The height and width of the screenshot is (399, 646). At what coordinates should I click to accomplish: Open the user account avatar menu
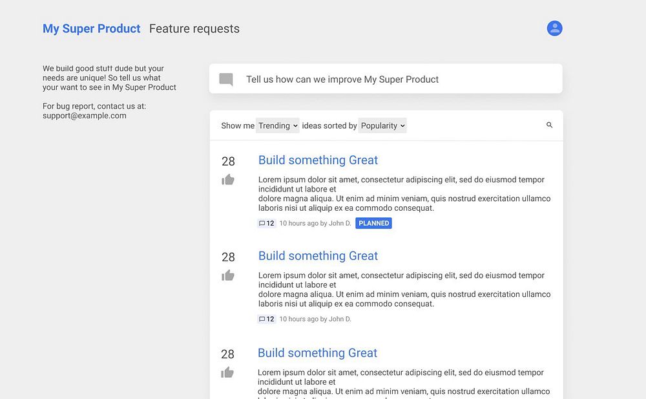click(x=554, y=28)
